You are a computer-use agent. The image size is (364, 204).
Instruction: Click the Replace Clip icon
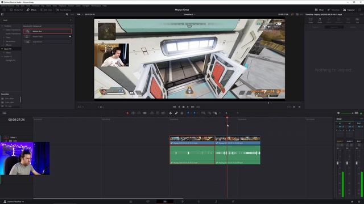click(x=163, y=113)
